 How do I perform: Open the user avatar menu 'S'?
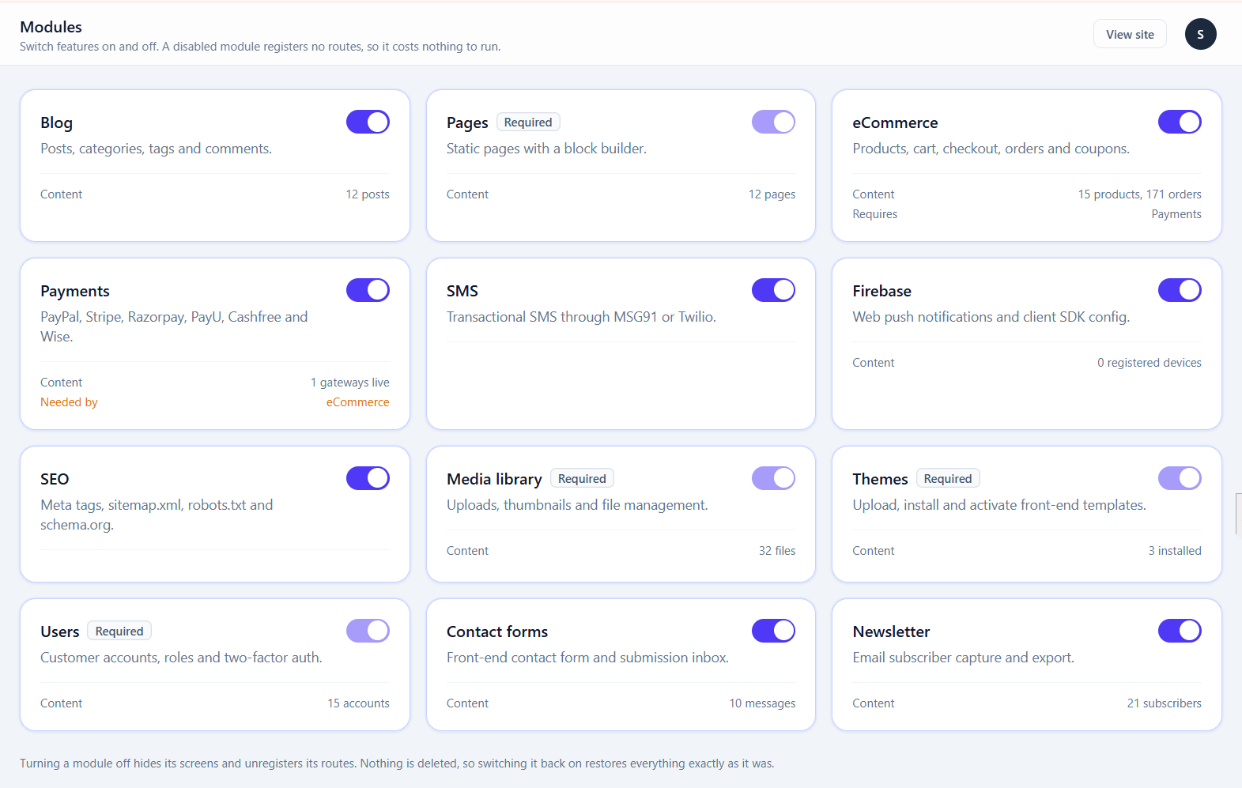click(x=1200, y=34)
